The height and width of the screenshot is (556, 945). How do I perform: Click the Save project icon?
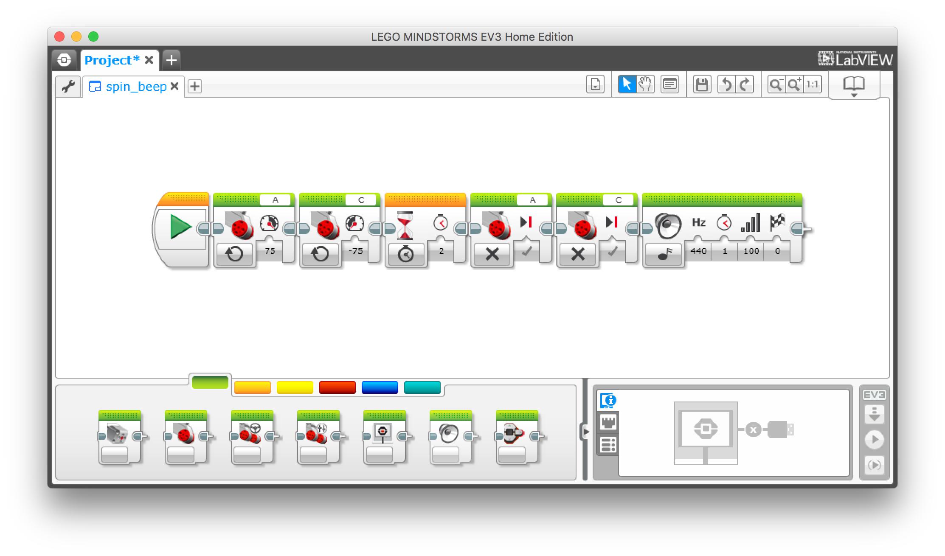point(702,84)
